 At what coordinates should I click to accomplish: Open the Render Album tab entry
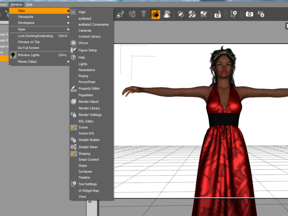tap(92, 102)
